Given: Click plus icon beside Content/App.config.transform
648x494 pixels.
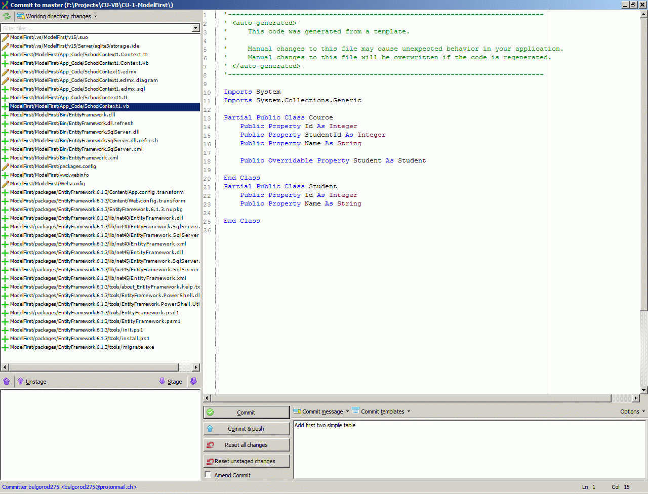Looking at the screenshot, I should click(x=5, y=192).
